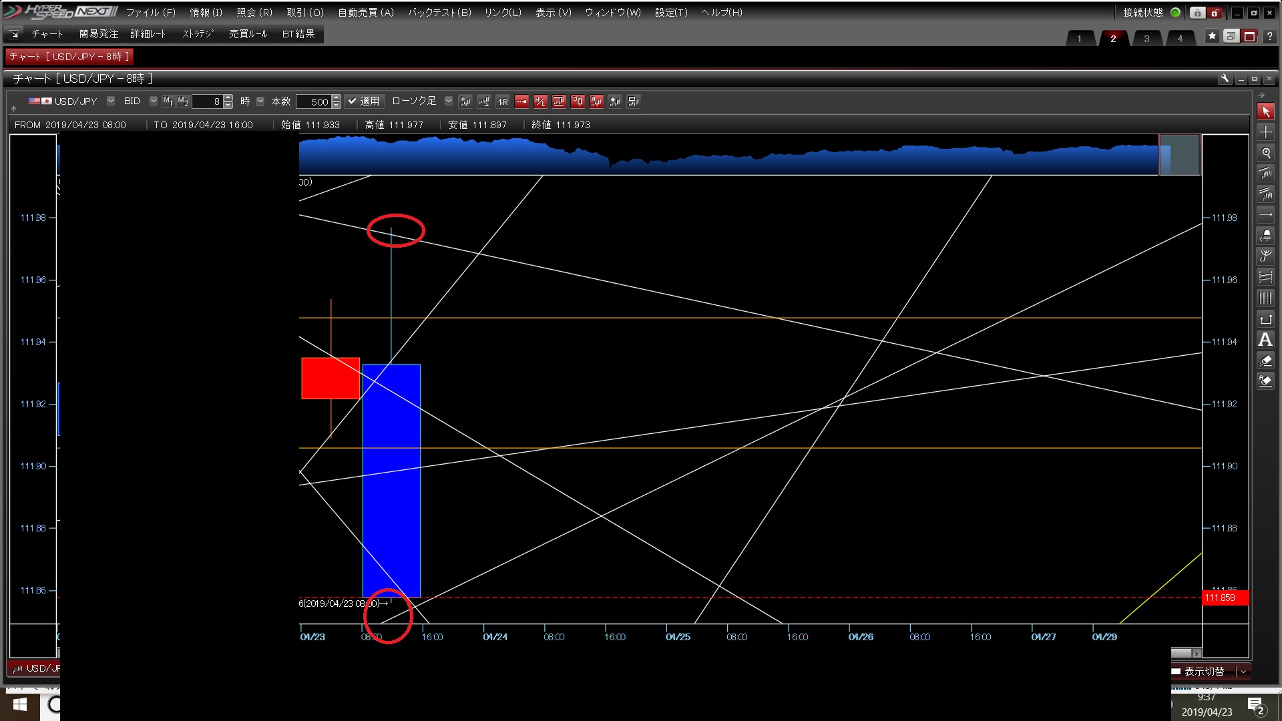Expand the ローソク足 chart type dropdown
This screenshot has width=1282, height=721.
click(x=449, y=101)
